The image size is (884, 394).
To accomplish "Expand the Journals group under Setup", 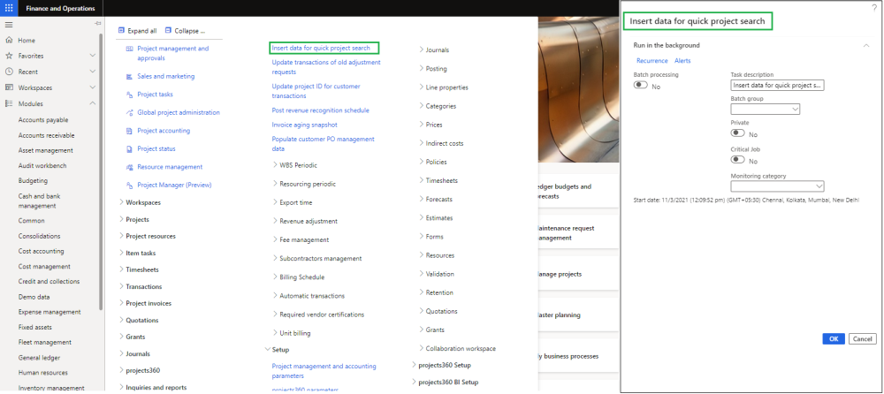I will coord(421,49).
